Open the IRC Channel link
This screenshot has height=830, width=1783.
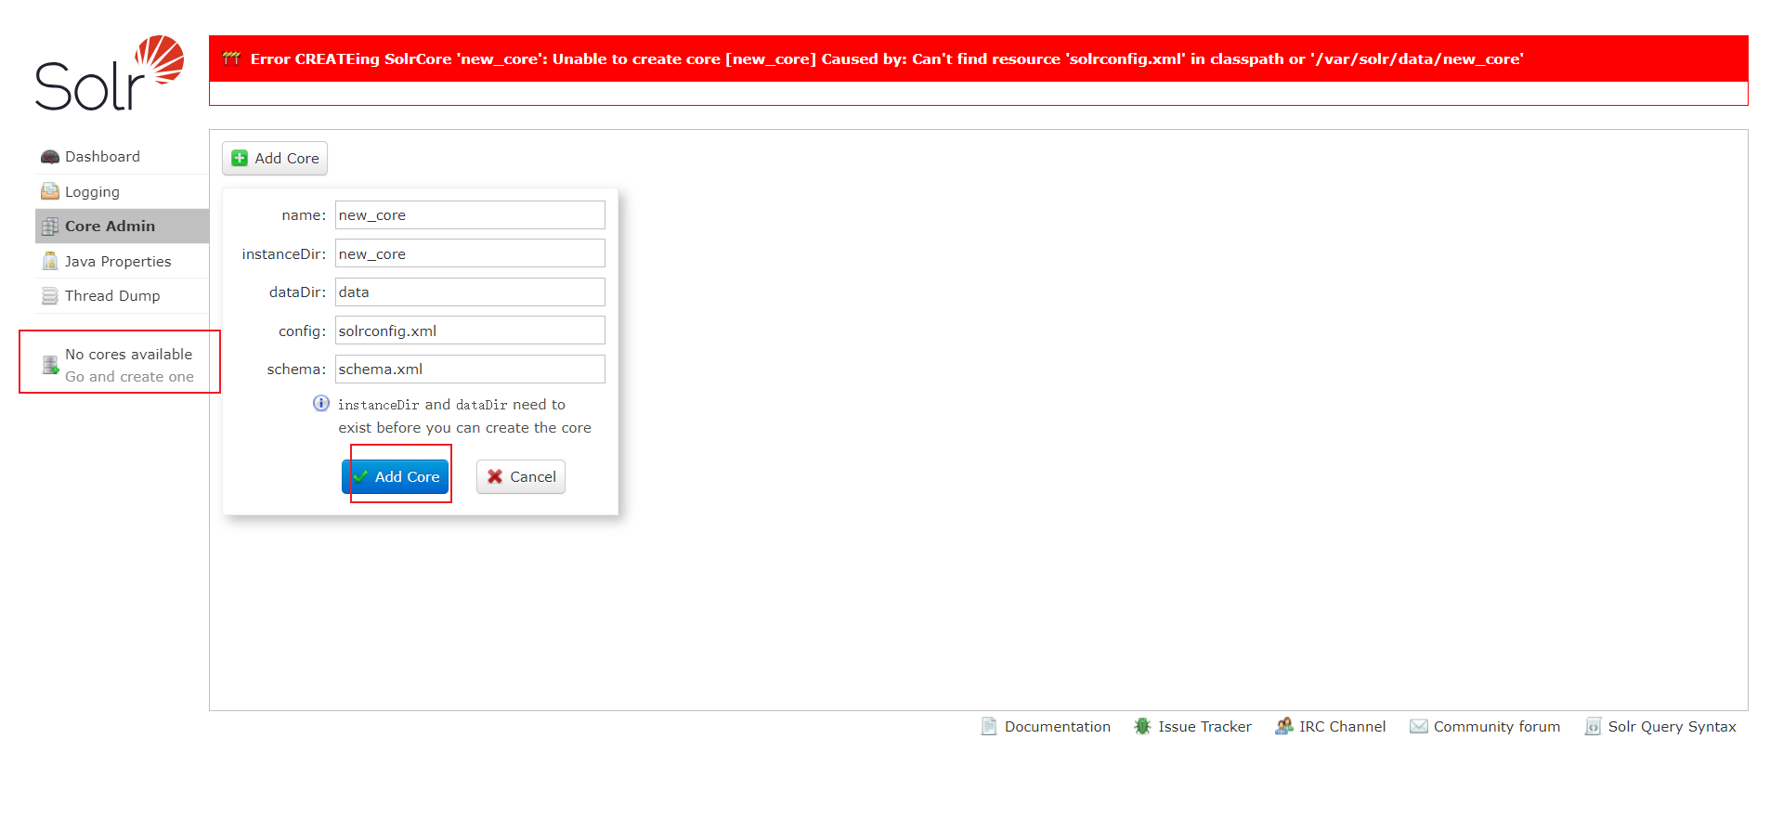1330,726
